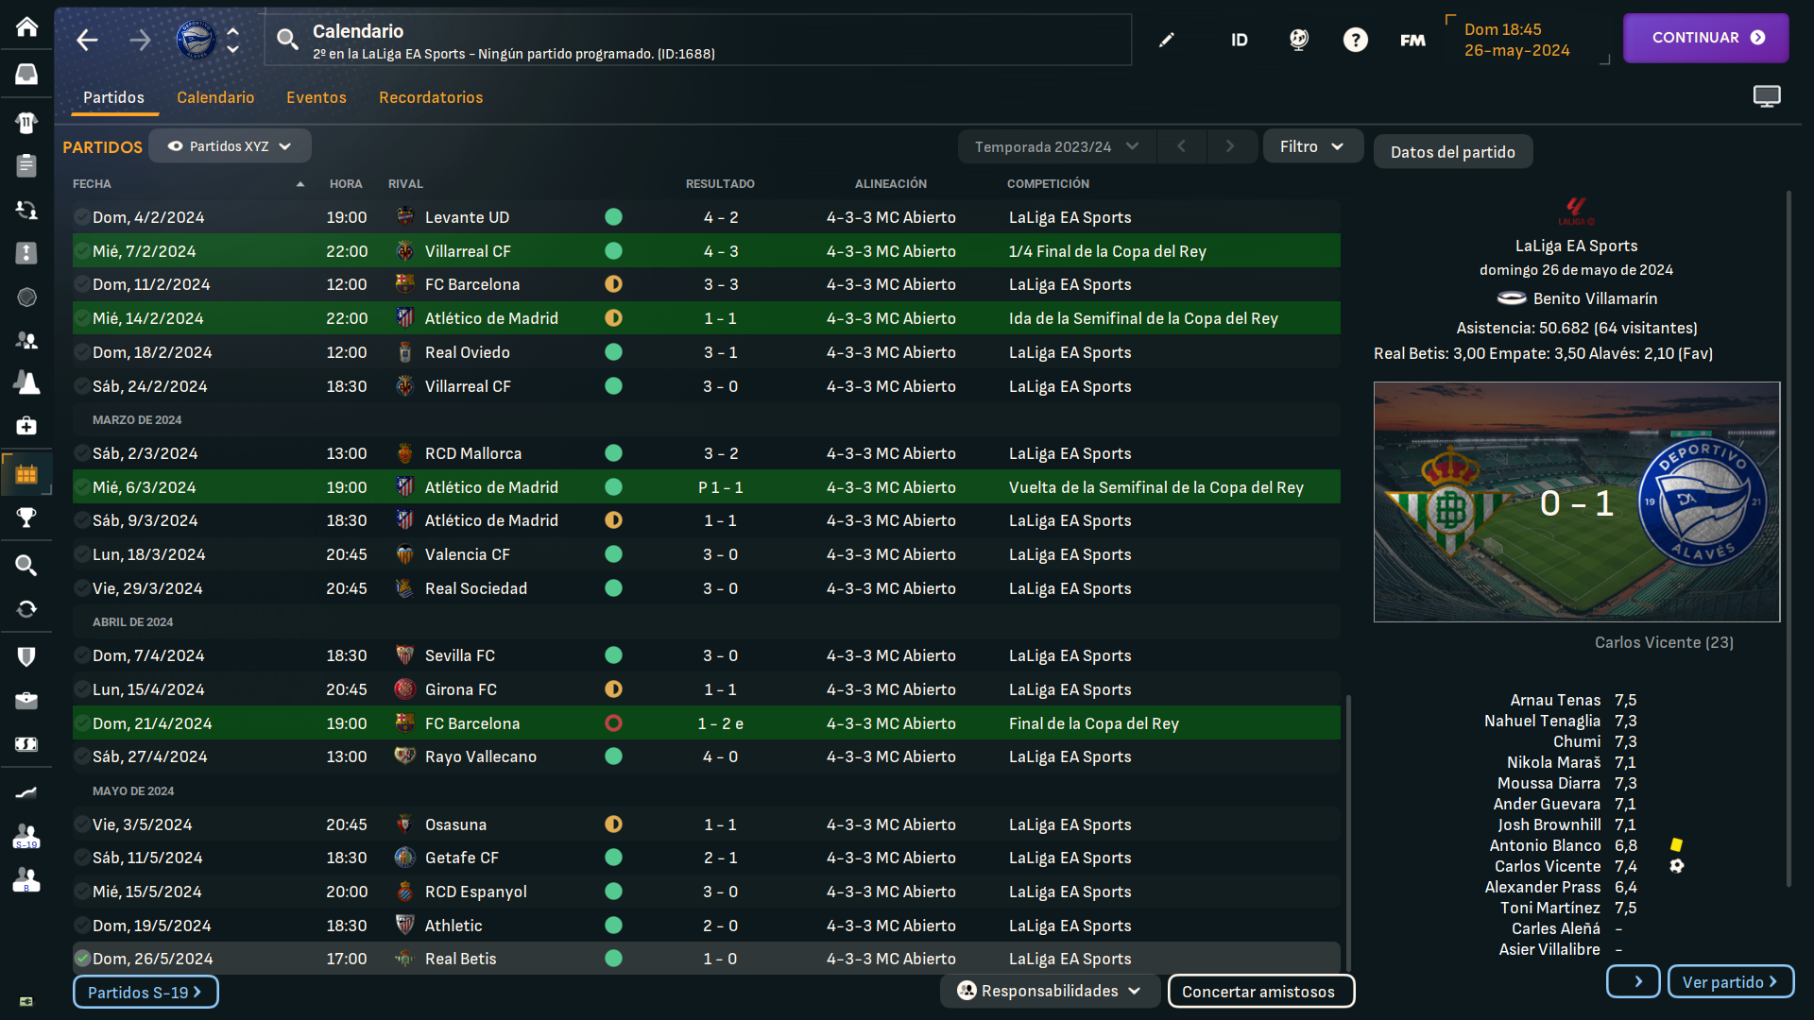1814x1020 pixels.
Task: Open the Club info shield sidebar icon
Action: coord(26,656)
